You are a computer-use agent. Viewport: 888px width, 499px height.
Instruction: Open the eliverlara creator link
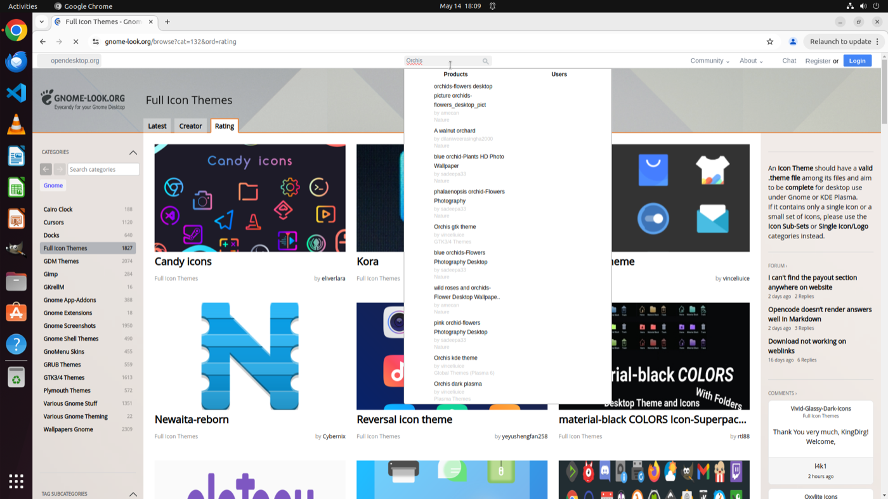coord(334,278)
